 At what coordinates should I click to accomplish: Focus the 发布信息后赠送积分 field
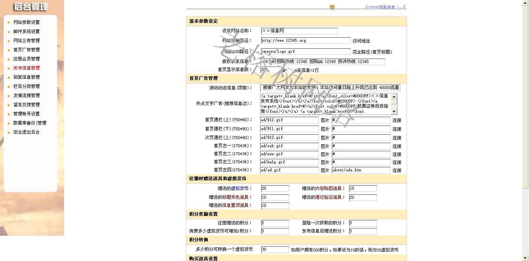pyautogui.click(x=363, y=231)
